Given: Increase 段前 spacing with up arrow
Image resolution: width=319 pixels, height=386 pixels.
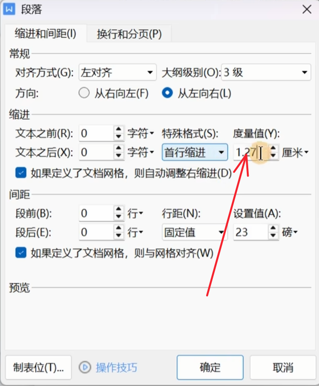Looking at the screenshot, I should [x=119, y=209].
